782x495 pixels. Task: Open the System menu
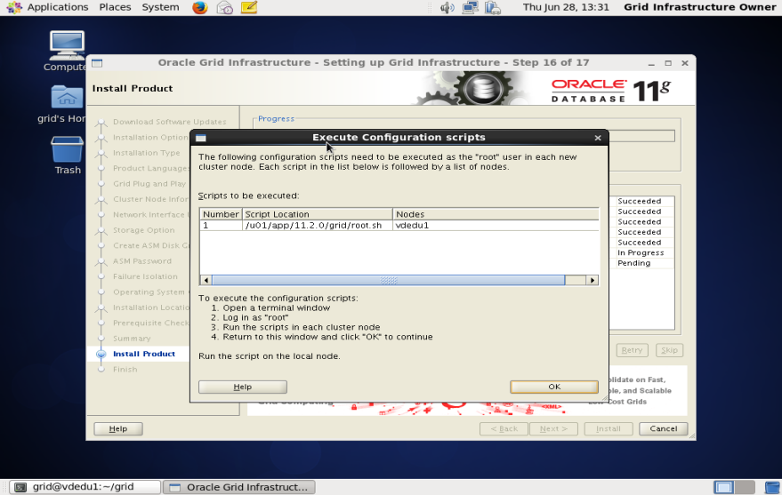160,7
